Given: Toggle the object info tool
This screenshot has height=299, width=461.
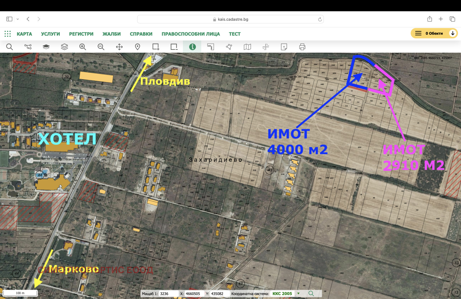Looking at the screenshot, I should tap(192, 47).
